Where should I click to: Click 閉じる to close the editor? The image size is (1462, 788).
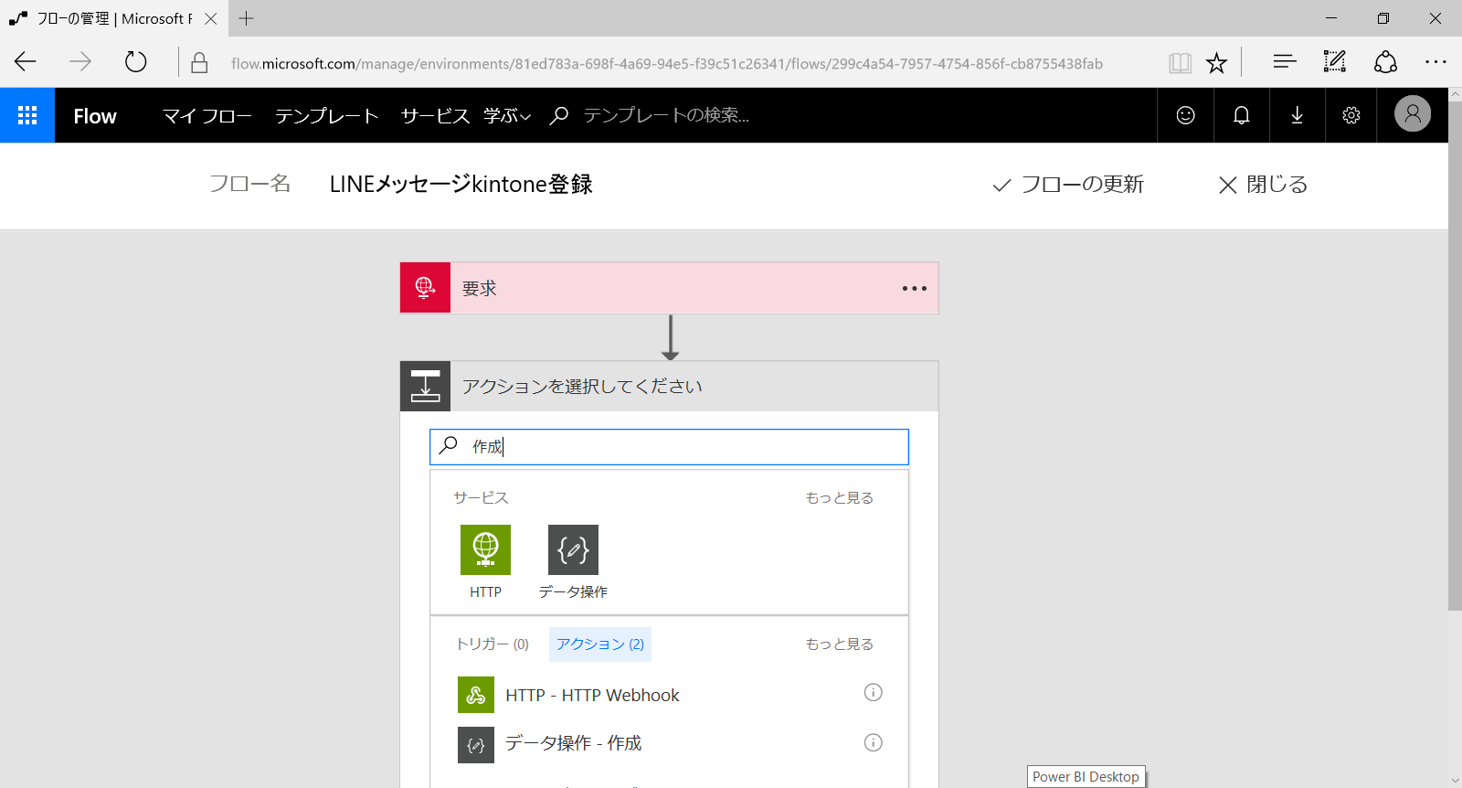1263,185
